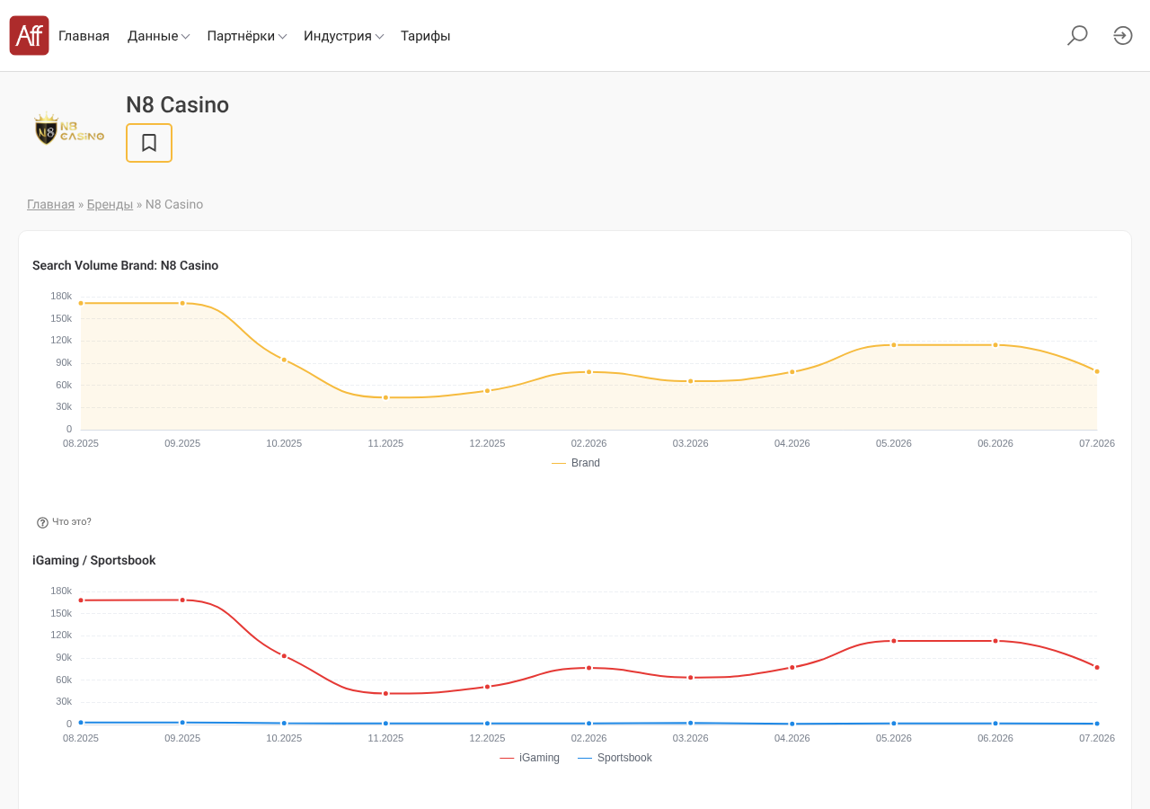Select the Brand chart 02.2026 data point
The image size is (1150, 809).
(x=588, y=371)
